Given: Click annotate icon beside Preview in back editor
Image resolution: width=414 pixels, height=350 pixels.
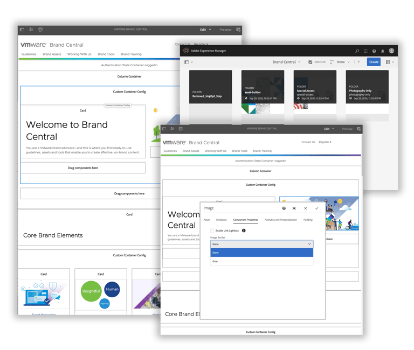Looking at the screenshot, I should pos(238,30).
